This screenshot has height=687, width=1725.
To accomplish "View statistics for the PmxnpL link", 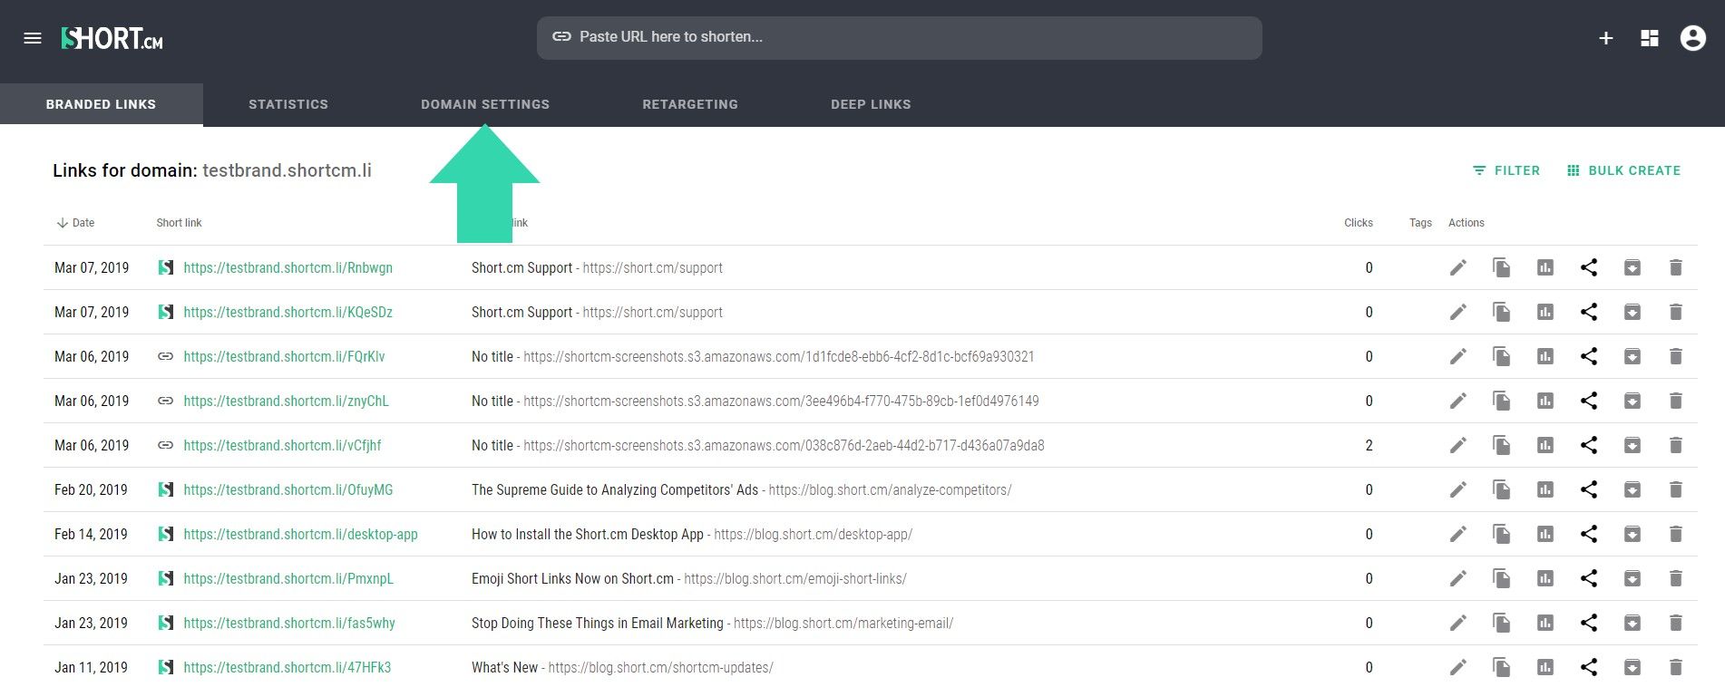I will [1545, 578].
